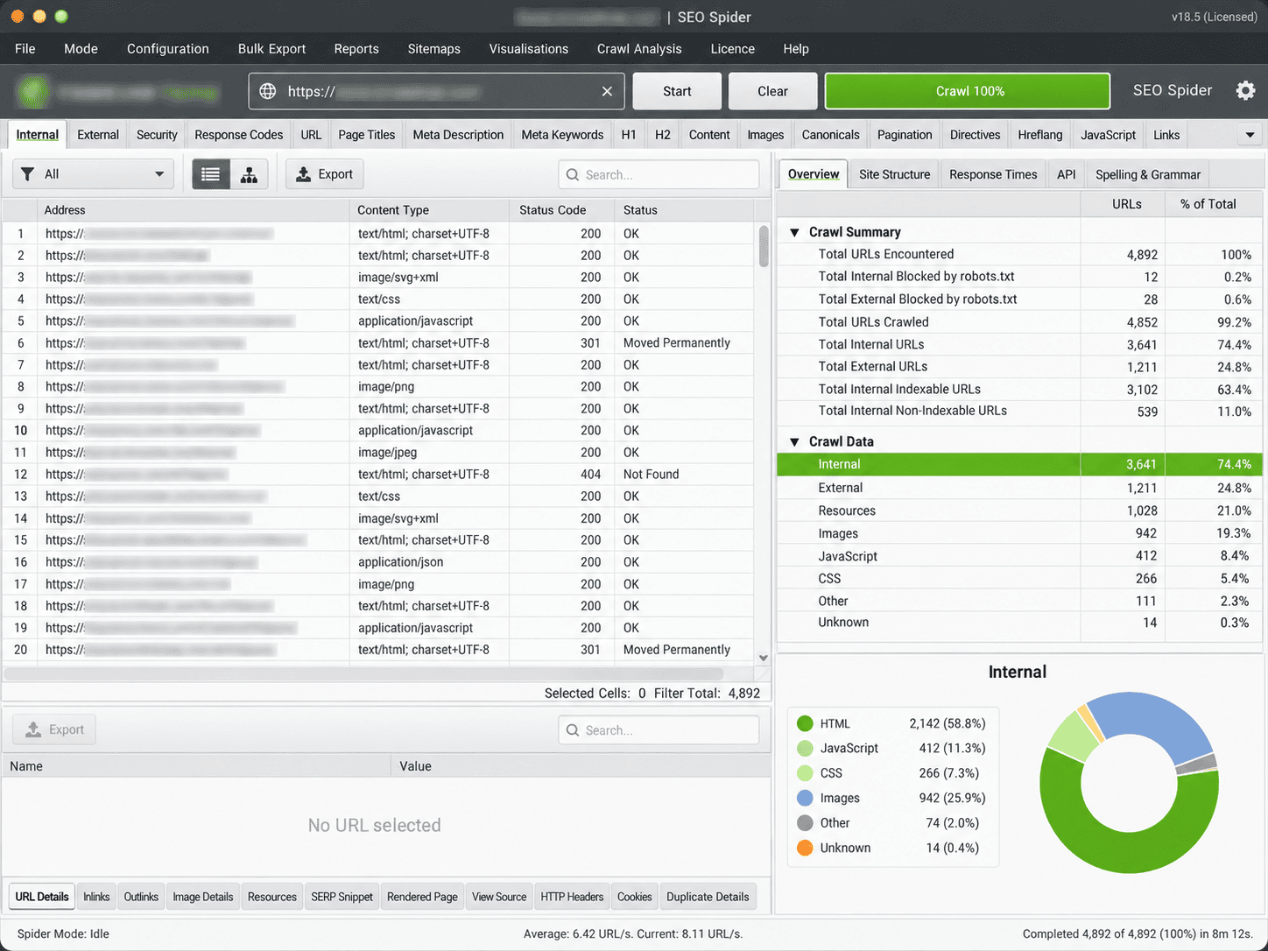This screenshot has width=1268, height=951.
Task: Open the Site Structure tab
Action: coord(895,174)
